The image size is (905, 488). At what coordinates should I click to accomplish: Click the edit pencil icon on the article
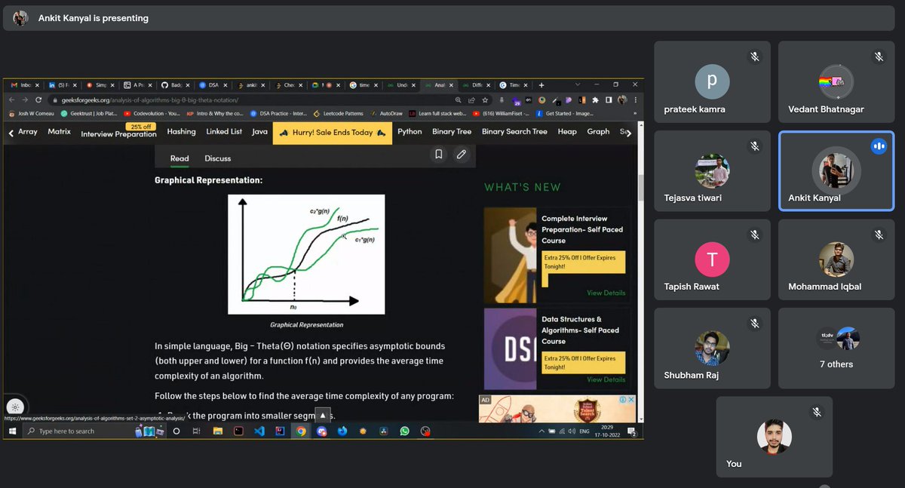462,154
